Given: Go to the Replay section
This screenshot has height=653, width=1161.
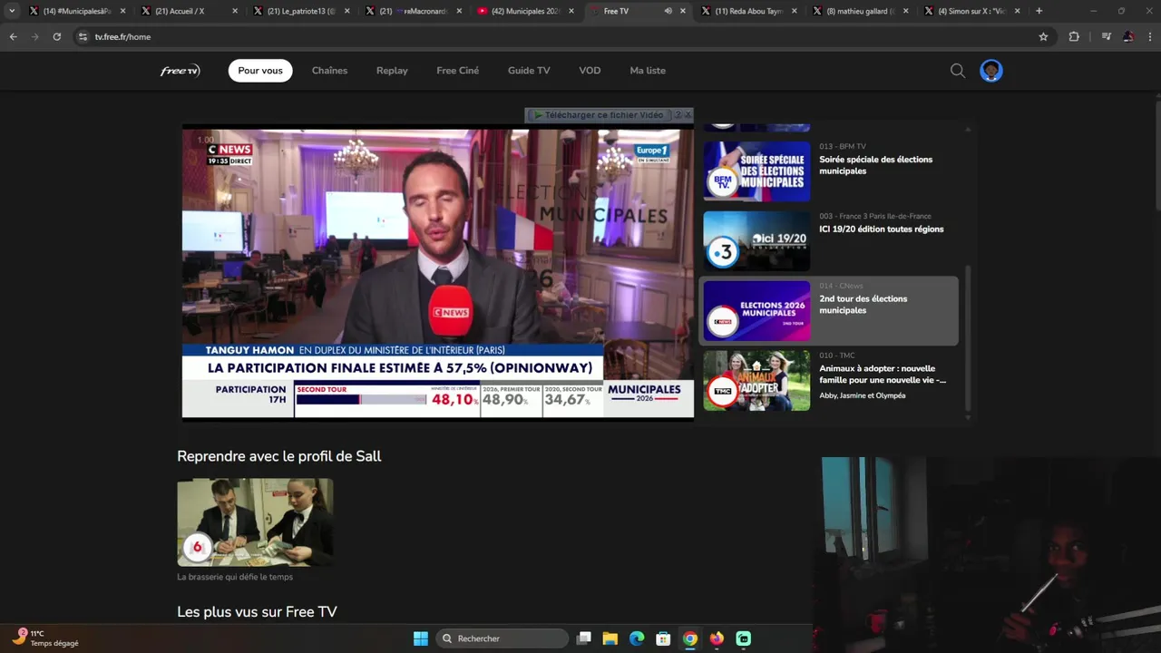Looking at the screenshot, I should 392,71.
